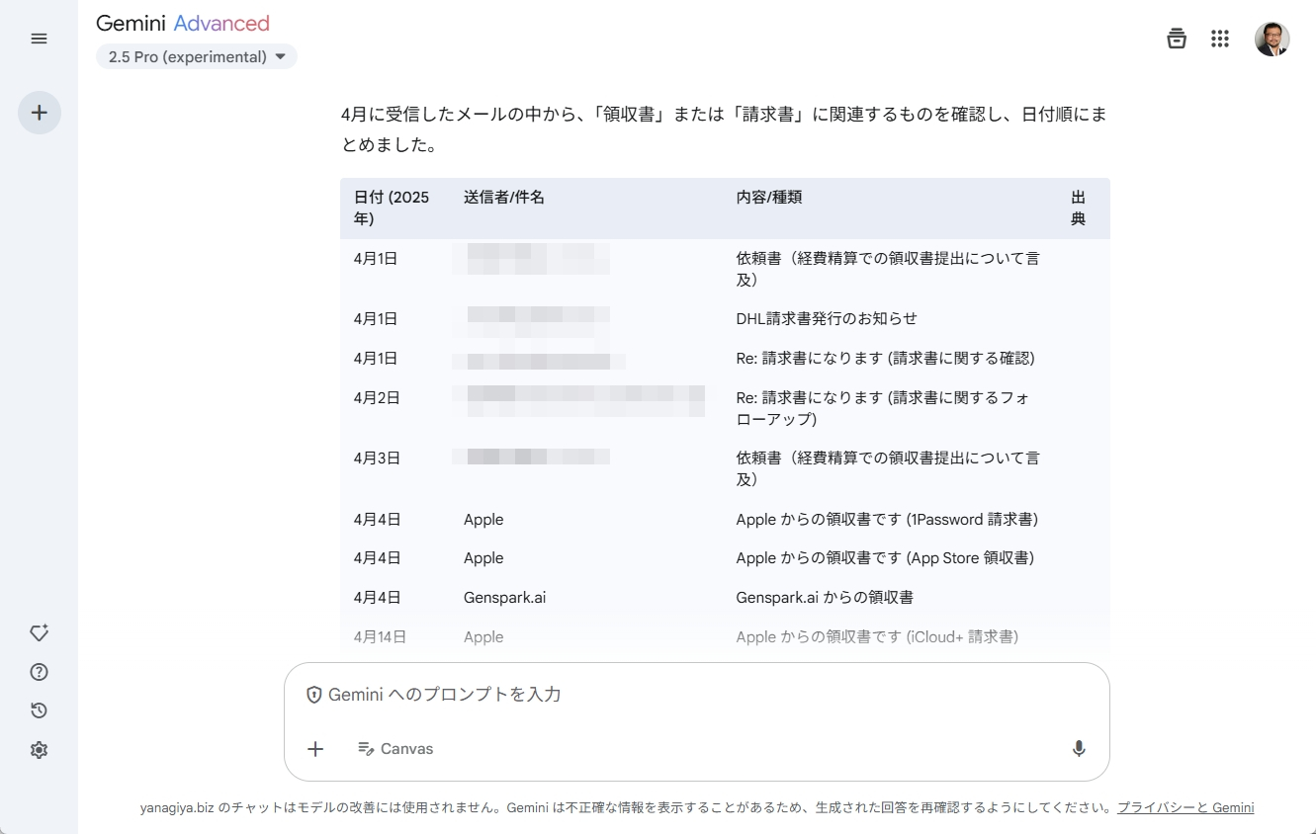The image size is (1316, 834).
Task: Click the iCloud+ 請求書 receipt cell
Action: 877,637
